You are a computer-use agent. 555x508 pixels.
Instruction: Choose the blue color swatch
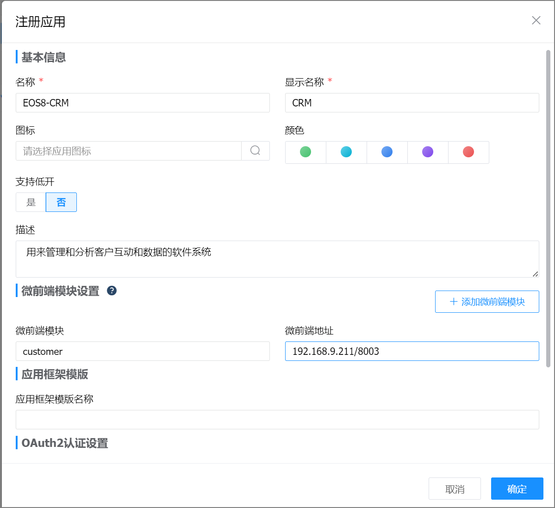(x=387, y=152)
